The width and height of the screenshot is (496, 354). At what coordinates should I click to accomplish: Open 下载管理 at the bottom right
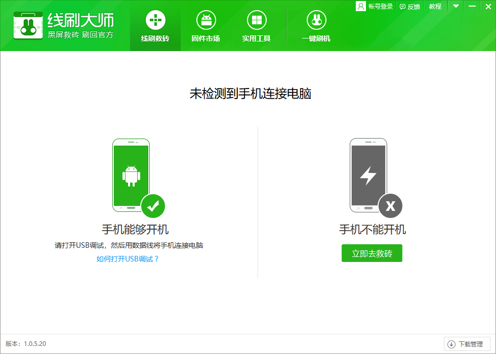tap(467, 344)
